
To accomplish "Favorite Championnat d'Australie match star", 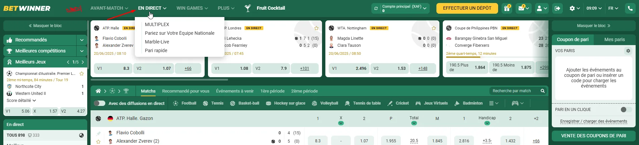I will (82, 74).
